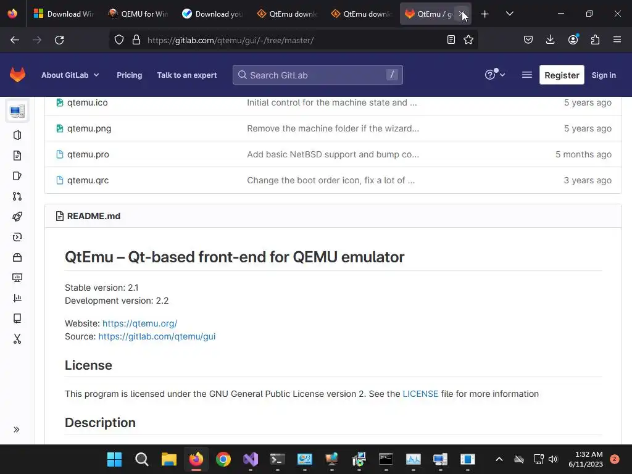This screenshot has height=474, width=632.
Task: Open QtEmu project avatar in sidebar
Action: [x=17, y=111]
